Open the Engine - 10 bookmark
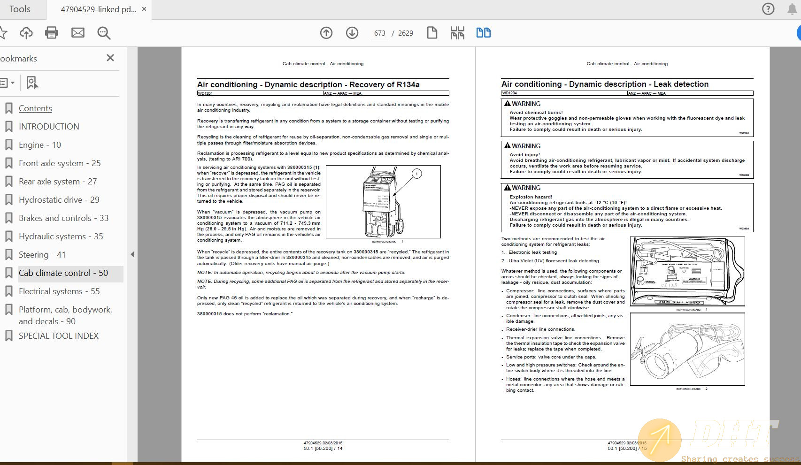The height and width of the screenshot is (465, 801). click(x=40, y=145)
